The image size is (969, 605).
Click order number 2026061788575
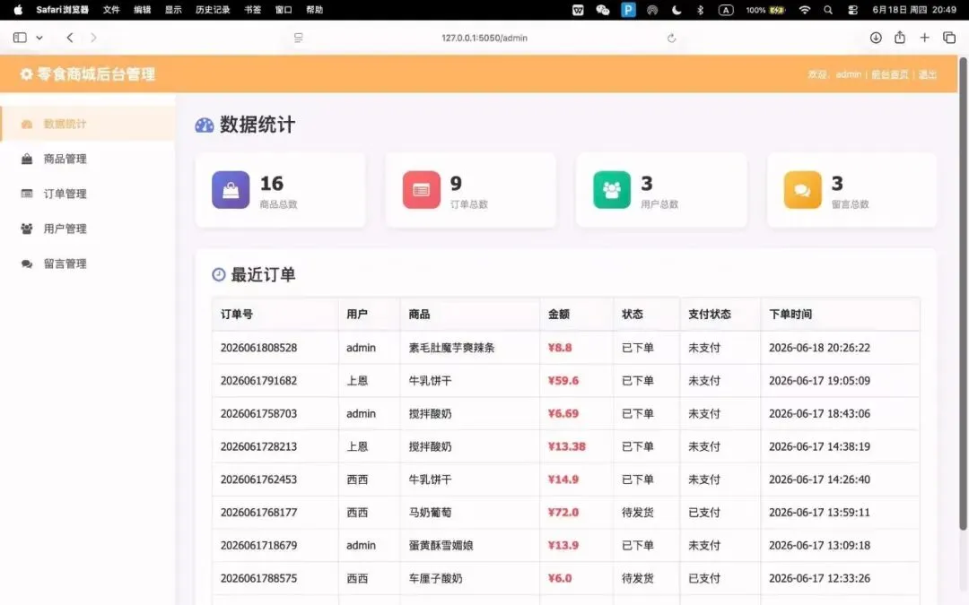click(x=258, y=578)
